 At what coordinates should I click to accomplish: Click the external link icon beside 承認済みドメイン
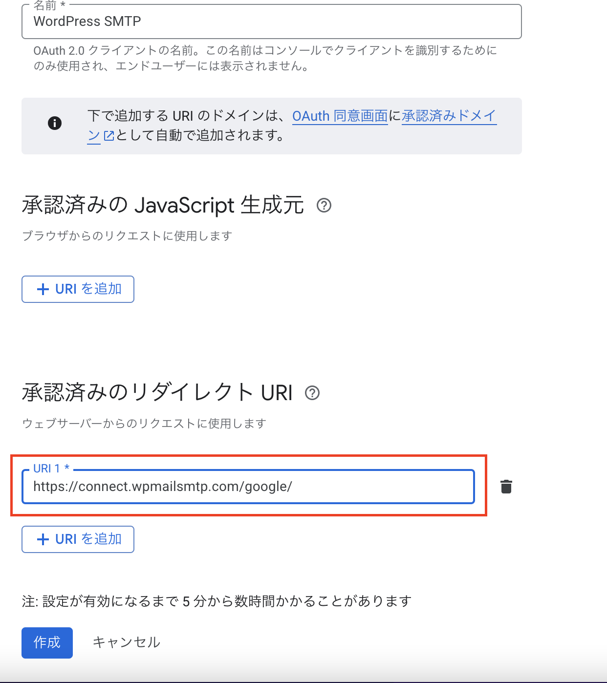108,136
